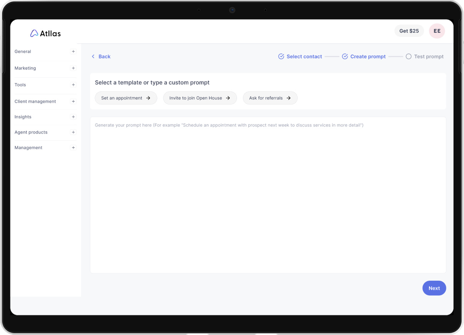Open the EE user avatar menu
This screenshot has height=335, width=464.
(437, 31)
